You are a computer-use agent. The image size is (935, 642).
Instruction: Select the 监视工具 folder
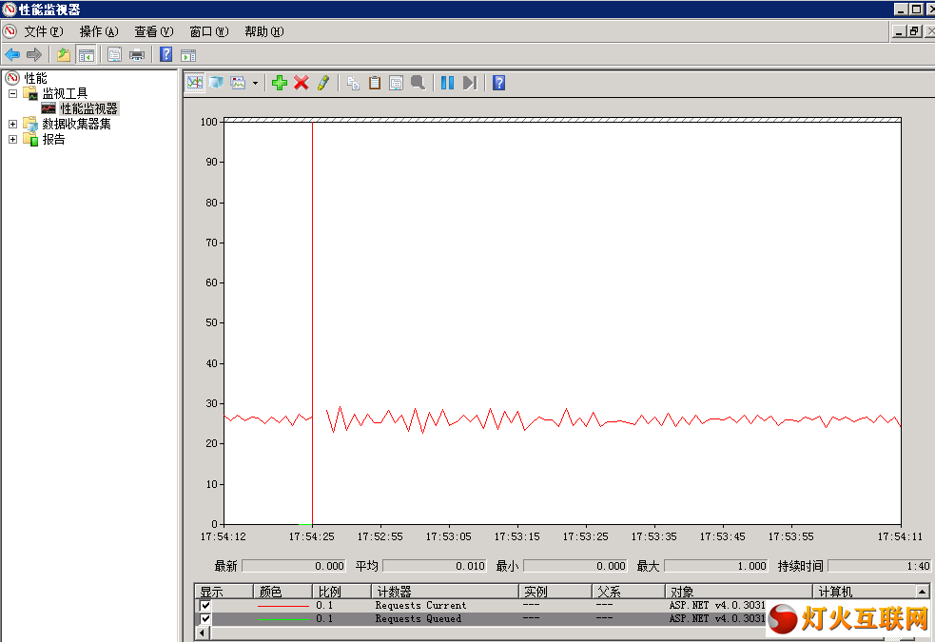pos(65,93)
